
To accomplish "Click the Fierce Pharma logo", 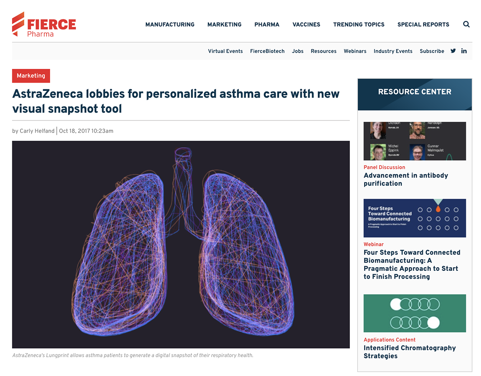I will point(44,25).
